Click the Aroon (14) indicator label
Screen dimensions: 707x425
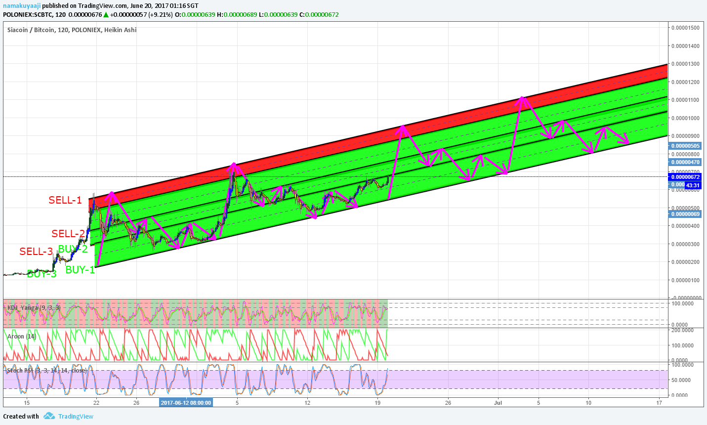22,336
